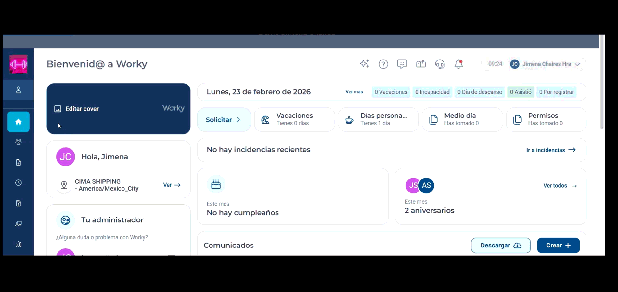Click the help question mark icon
The width and height of the screenshot is (618, 292).
click(383, 64)
